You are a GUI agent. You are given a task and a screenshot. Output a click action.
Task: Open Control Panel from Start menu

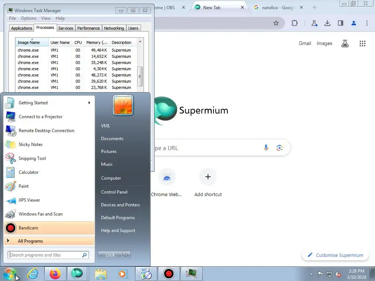tap(114, 192)
